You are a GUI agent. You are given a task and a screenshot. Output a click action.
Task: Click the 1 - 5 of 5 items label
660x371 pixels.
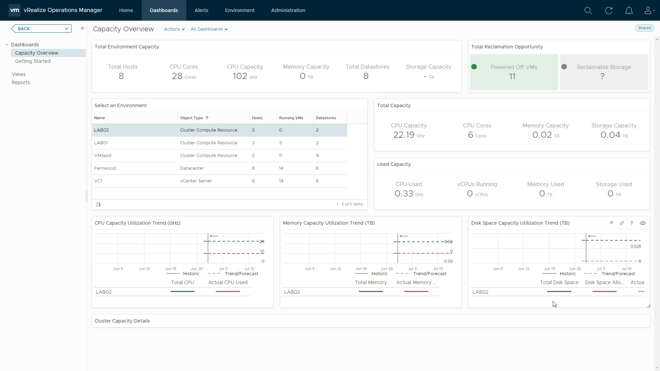tap(350, 204)
